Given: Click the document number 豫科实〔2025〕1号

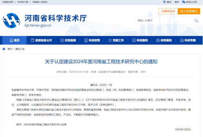Looking at the screenshot, I should point(101,85).
